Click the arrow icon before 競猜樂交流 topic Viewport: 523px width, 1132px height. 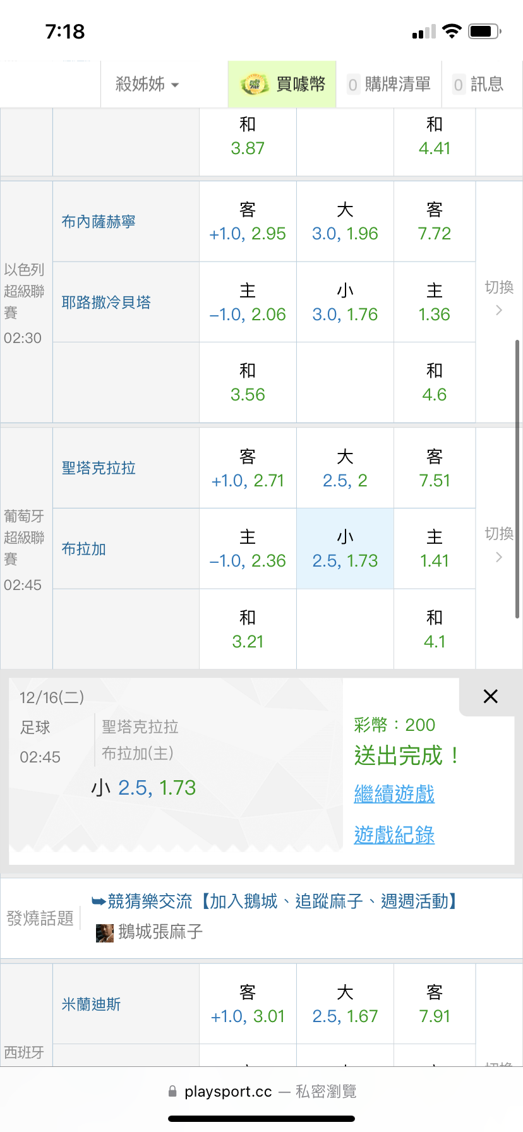(x=99, y=901)
